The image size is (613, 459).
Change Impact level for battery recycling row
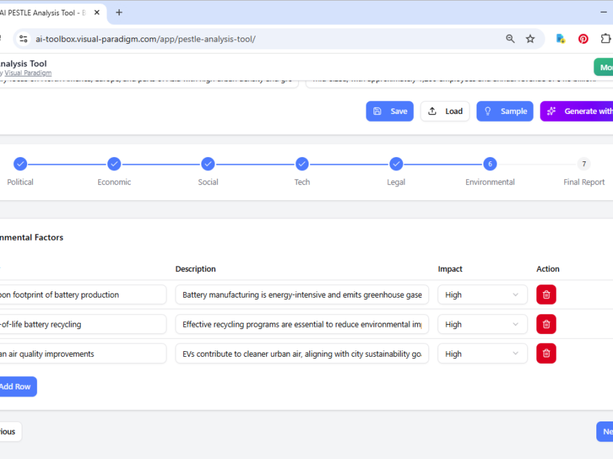click(482, 324)
